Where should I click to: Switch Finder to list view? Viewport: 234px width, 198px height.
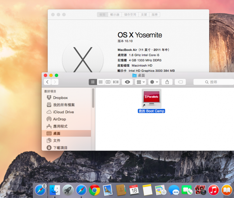point(100,82)
